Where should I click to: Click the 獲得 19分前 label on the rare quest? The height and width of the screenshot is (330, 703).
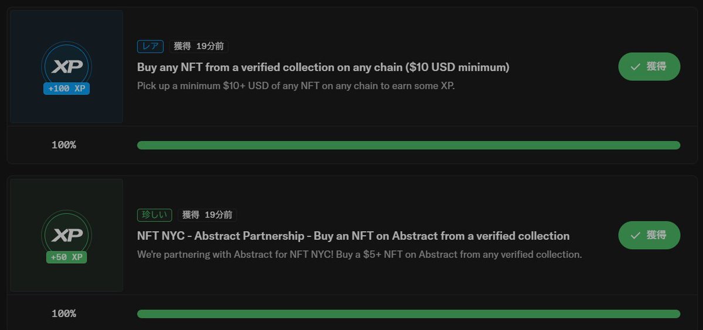click(x=199, y=46)
